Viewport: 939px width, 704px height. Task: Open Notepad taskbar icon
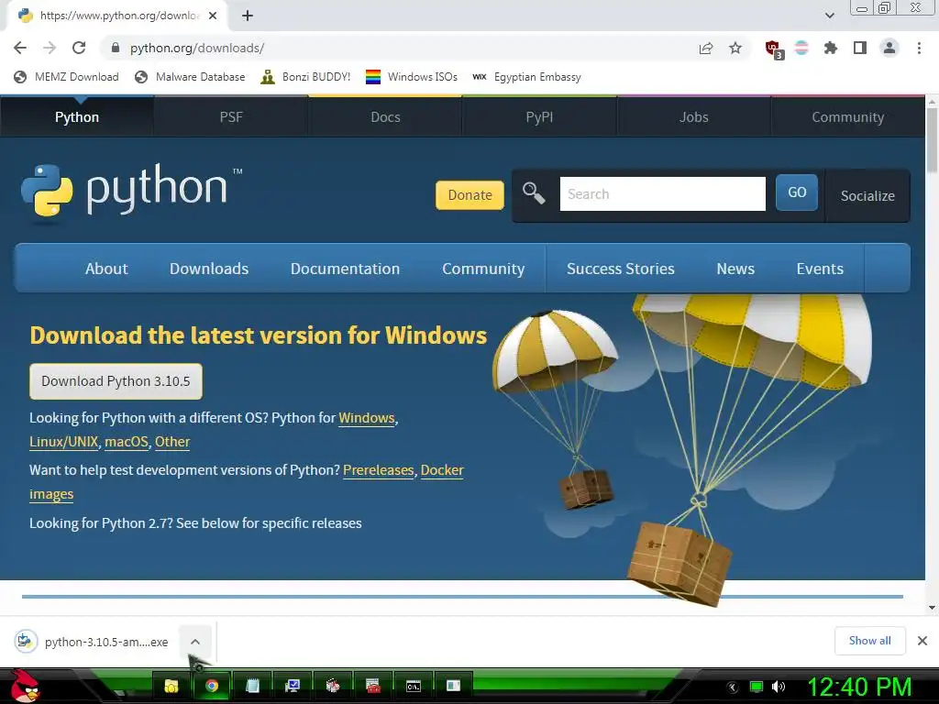coord(252,686)
